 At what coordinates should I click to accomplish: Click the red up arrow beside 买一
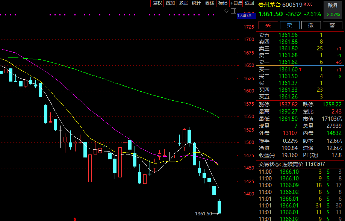coord(300,69)
